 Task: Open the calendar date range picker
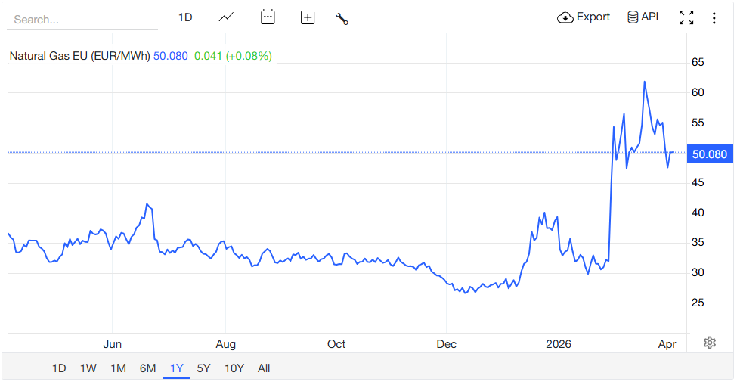point(268,17)
